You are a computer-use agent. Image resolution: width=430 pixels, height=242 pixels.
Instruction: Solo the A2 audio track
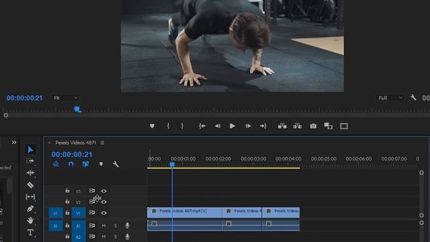[x=116, y=237]
